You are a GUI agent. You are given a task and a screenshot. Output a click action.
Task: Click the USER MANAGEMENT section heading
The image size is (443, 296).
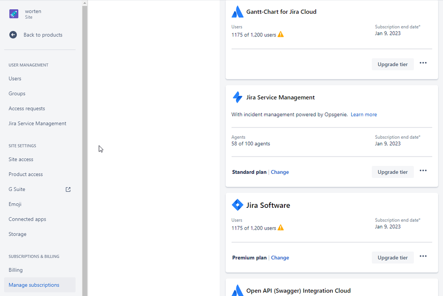[28, 65]
